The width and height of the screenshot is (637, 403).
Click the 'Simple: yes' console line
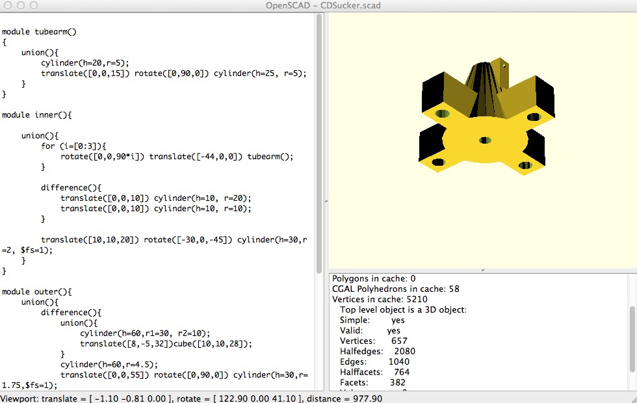click(372, 320)
